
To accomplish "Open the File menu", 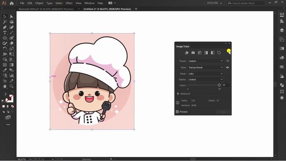I will (22, 3).
